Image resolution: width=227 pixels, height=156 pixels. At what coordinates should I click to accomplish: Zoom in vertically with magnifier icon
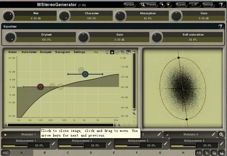point(134,113)
